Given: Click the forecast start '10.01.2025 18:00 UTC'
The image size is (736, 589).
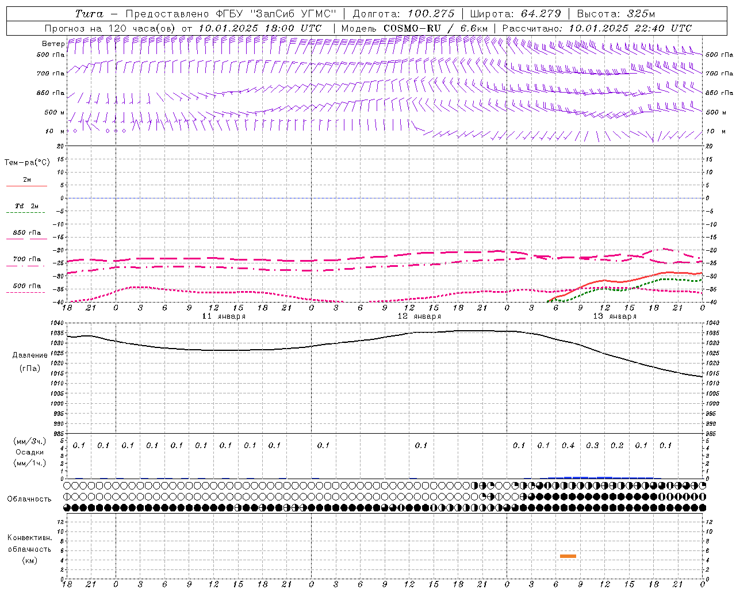Looking at the screenshot, I should click(x=259, y=28).
